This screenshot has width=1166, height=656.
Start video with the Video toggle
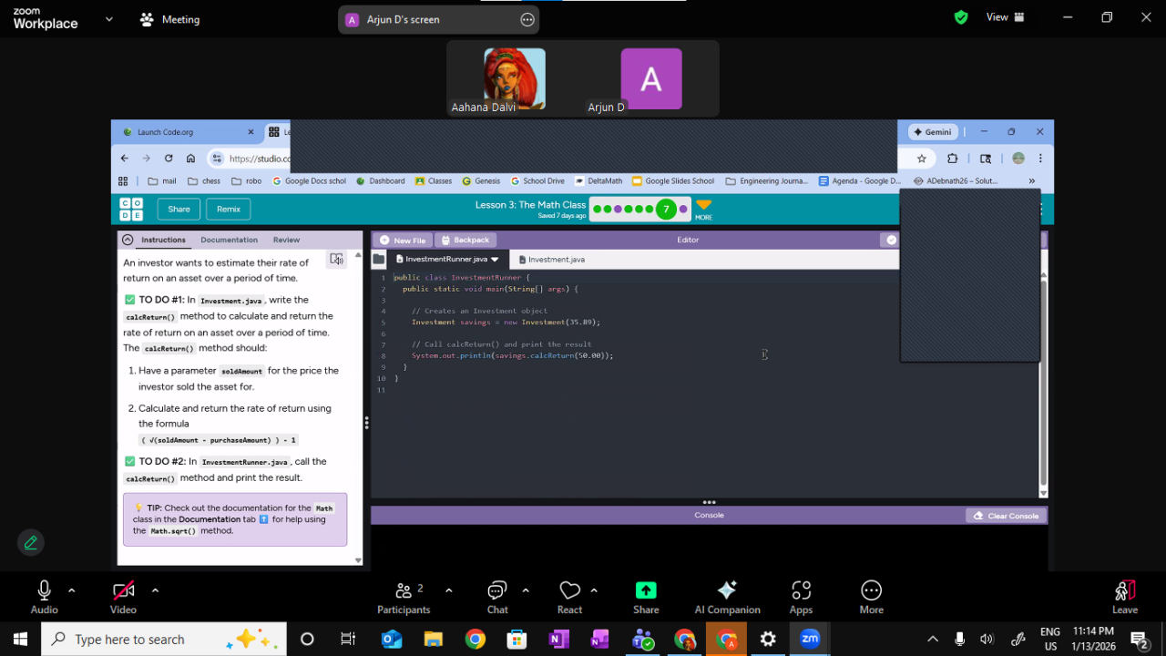coord(123,597)
